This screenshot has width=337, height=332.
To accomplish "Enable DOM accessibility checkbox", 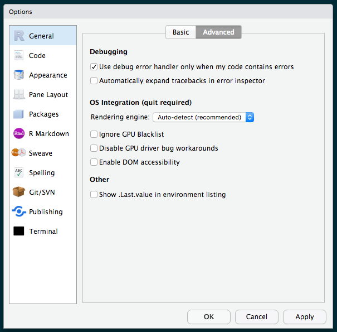I will pos(94,162).
